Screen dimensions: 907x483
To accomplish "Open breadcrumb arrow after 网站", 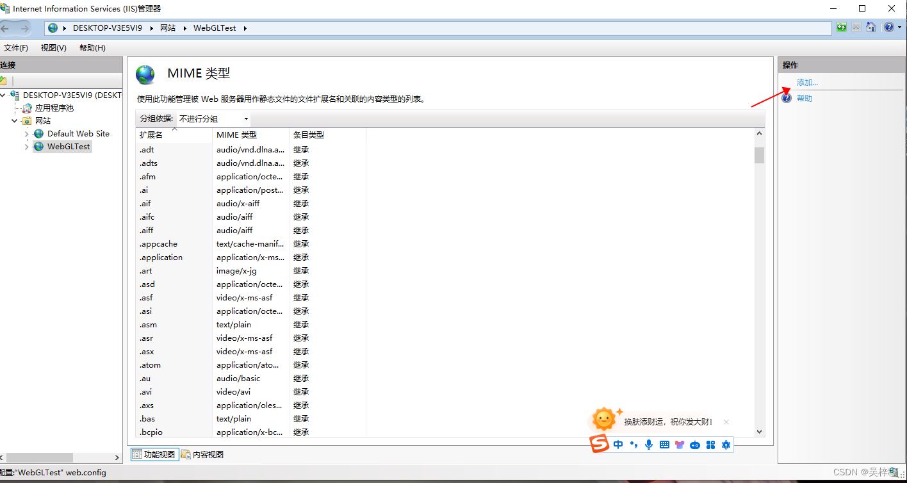I will click(x=184, y=28).
